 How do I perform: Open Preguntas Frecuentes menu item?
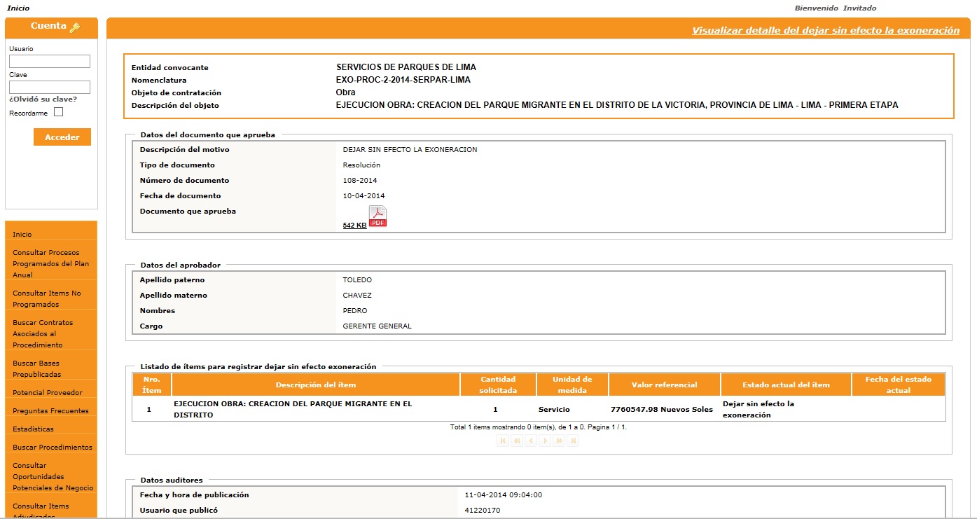click(x=51, y=410)
